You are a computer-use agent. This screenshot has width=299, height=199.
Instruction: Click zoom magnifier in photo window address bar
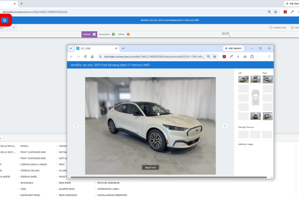click(x=208, y=57)
